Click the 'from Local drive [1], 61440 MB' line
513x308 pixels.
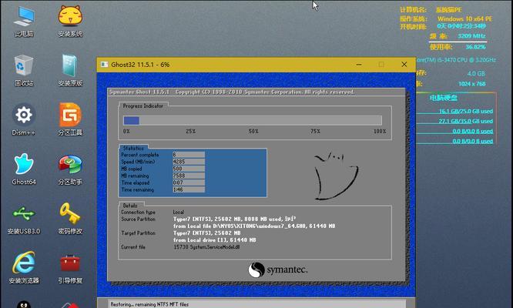tap(215, 240)
